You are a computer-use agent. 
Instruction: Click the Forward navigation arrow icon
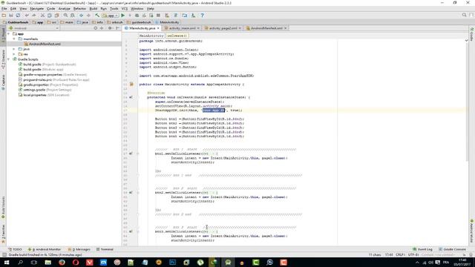pyautogui.click(x=88, y=15)
